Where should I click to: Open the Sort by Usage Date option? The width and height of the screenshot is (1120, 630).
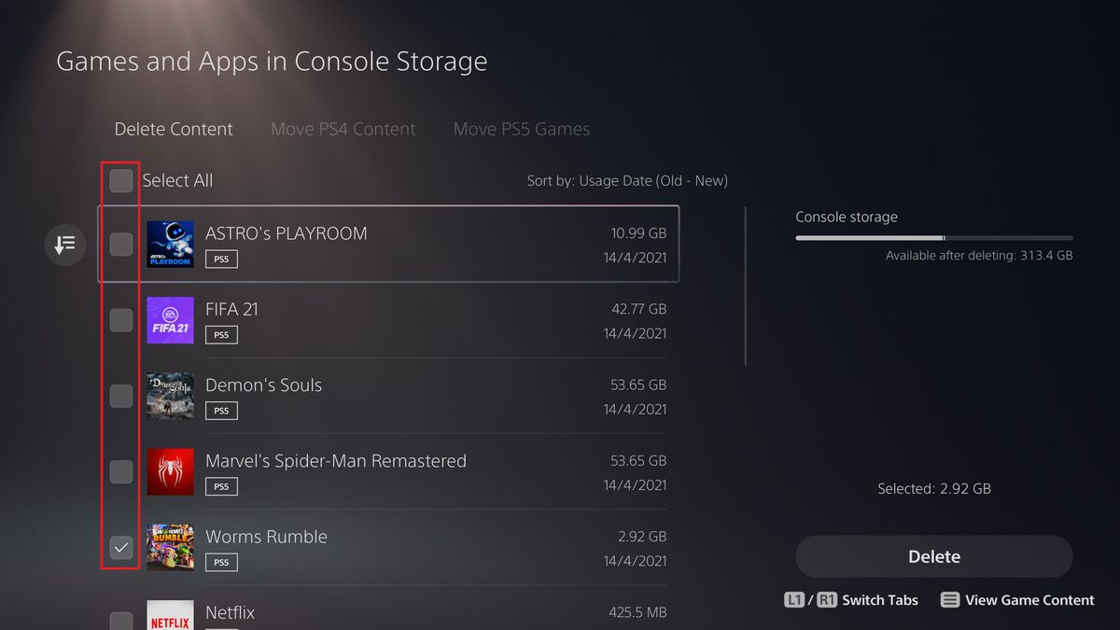[626, 181]
